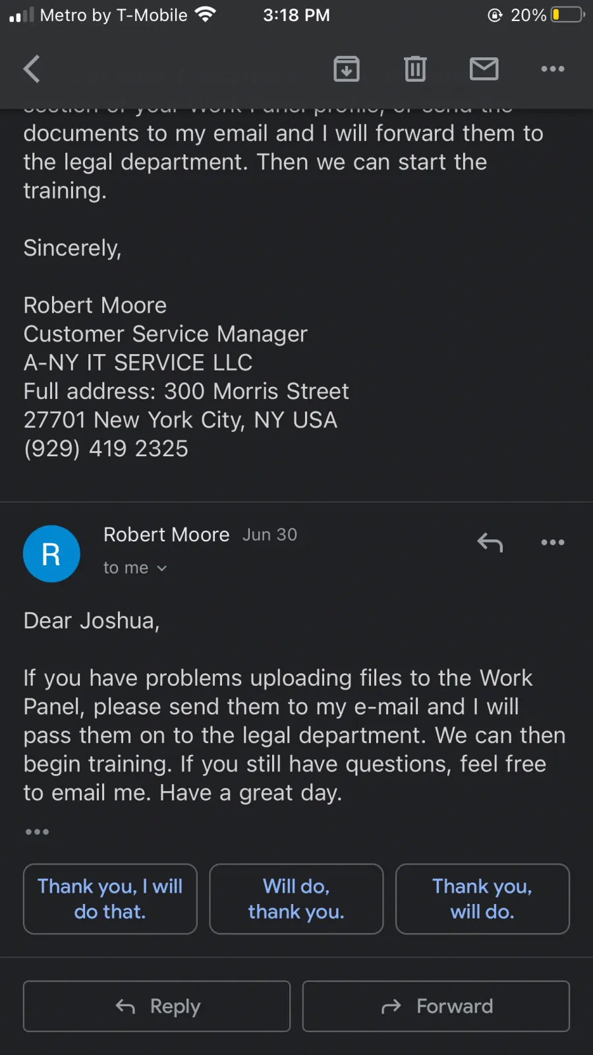Open top toolbar three-dot menu
This screenshot has width=593, height=1055.
553,69
